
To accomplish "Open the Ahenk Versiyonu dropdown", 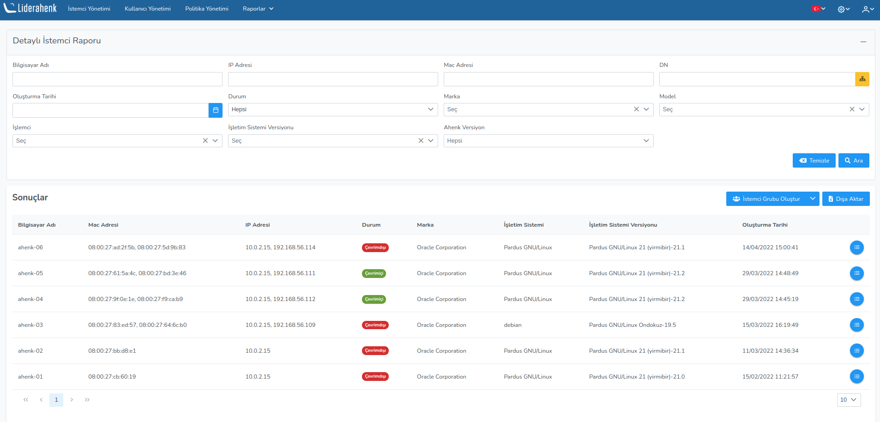I will pyautogui.click(x=548, y=140).
